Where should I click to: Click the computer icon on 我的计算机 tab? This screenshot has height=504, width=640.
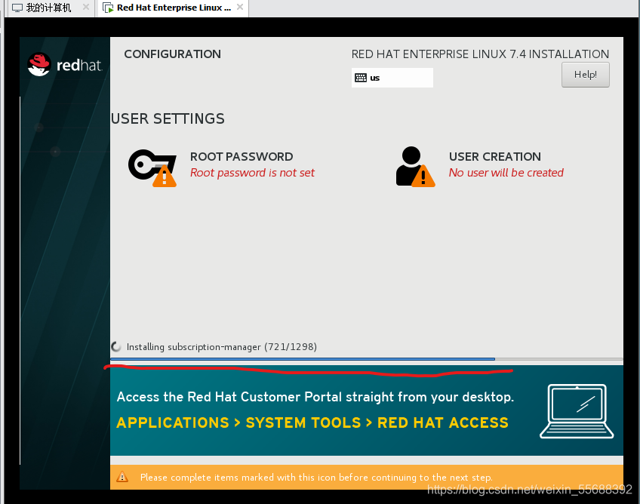click(17, 8)
